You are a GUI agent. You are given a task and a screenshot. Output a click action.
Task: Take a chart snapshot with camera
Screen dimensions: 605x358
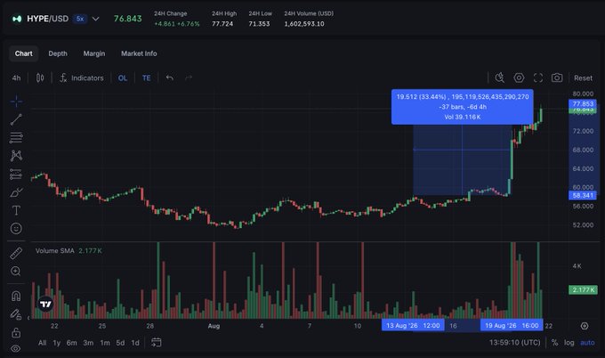click(x=557, y=78)
